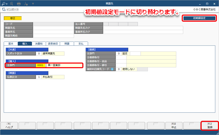Image resolution: width=219 pixels, height=135 pixels.
Task: Click the 債務 主部門 code field showing 0
Action: pos(119,54)
